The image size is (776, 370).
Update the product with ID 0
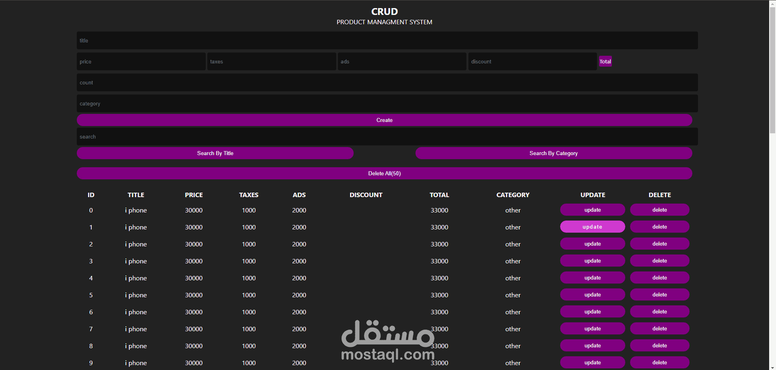click(x=592, y=210)
